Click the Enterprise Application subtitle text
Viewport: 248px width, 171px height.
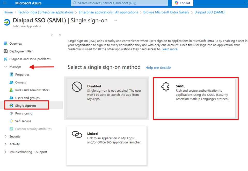(x=27, y=26)
